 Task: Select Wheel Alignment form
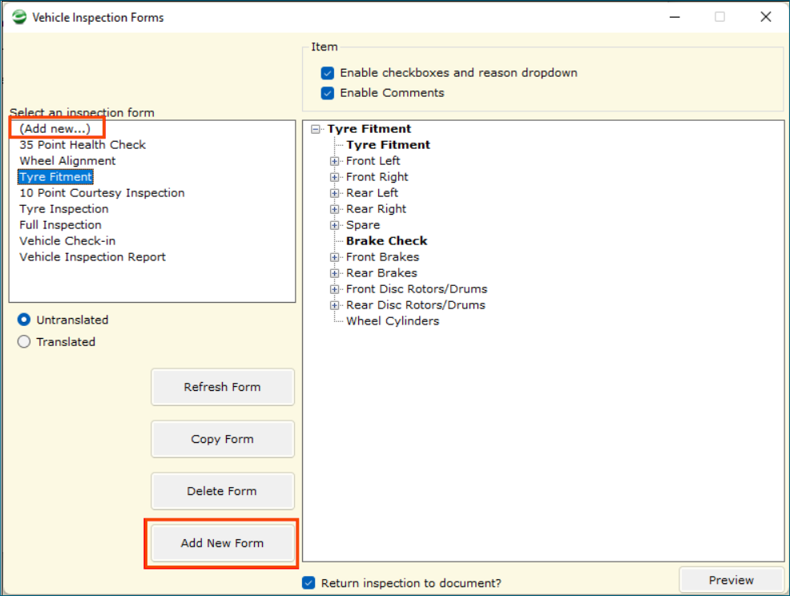point(67,161)
